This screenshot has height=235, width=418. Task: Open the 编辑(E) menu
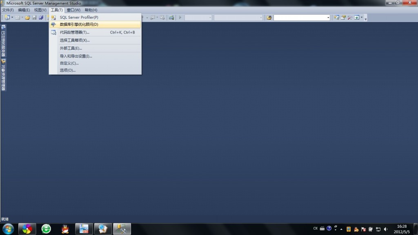pyautogui.click(x=24, y=10)
